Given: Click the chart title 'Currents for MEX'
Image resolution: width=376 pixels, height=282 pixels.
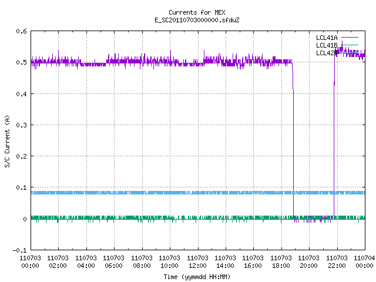Looking at the screenshot, I should click(197, 12).
